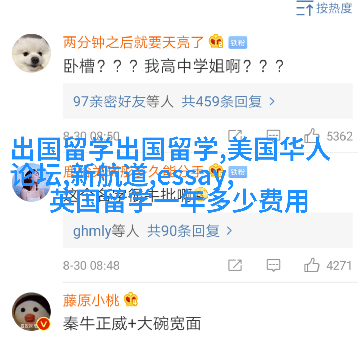Reply using comment icon on 08:48 comment
Image resolution: width=358 pixels, height=343 pixels.
point(274,265)
